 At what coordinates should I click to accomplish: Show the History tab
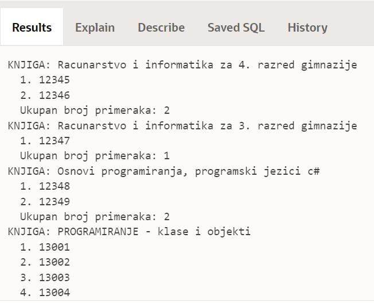point(307,28)
